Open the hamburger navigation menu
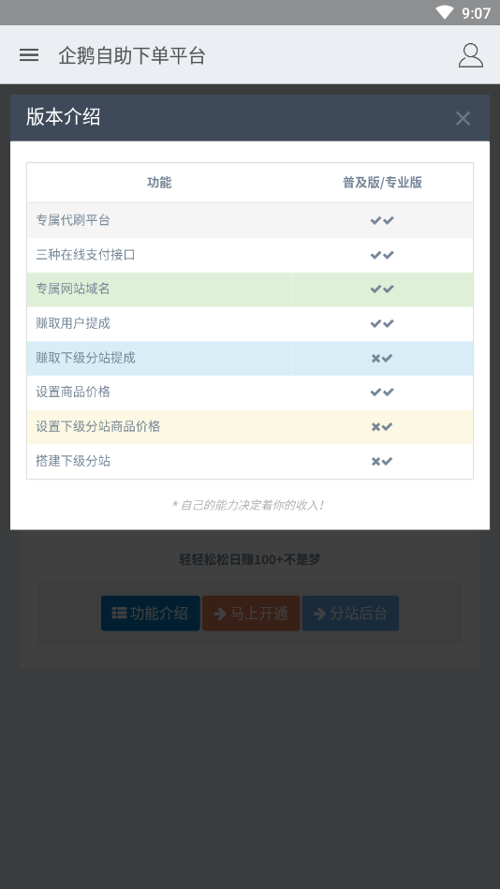The width and height of the screenshot is (500, 889). [29, 55]
